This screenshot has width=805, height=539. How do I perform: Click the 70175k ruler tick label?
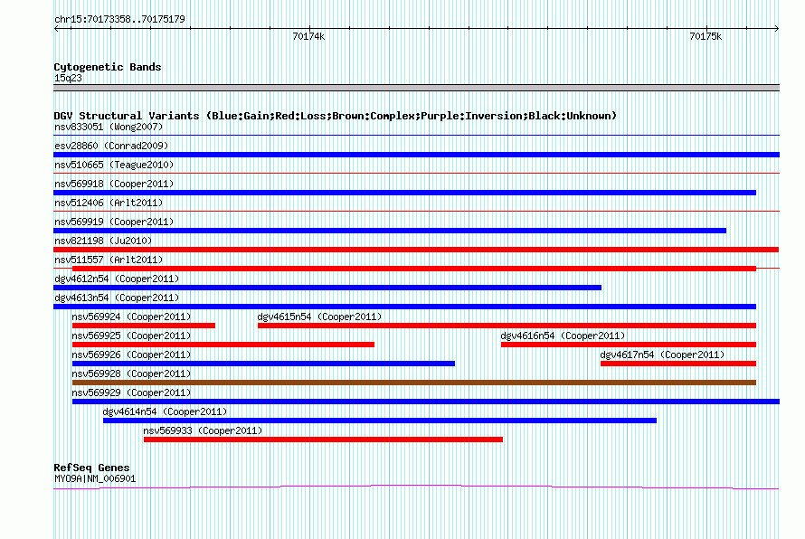(706, 36)
